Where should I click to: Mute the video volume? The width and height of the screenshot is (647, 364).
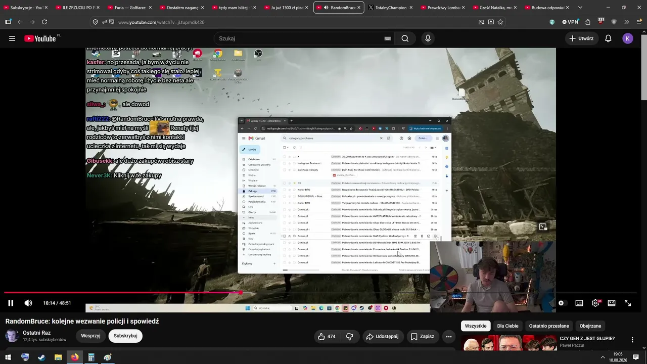pyautogui.click(x=28, y=303)
